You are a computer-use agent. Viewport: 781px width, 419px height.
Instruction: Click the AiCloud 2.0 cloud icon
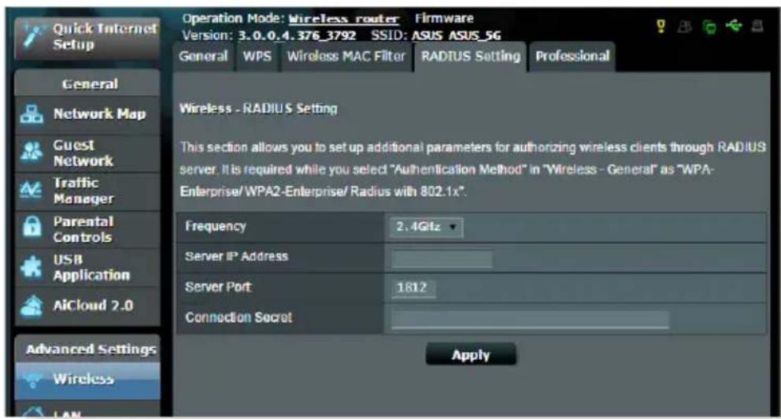tap(31, 306)
